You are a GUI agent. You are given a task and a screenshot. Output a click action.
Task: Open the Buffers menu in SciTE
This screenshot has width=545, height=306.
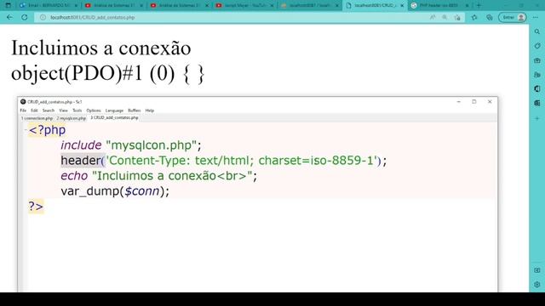click(x=135, y=110)
